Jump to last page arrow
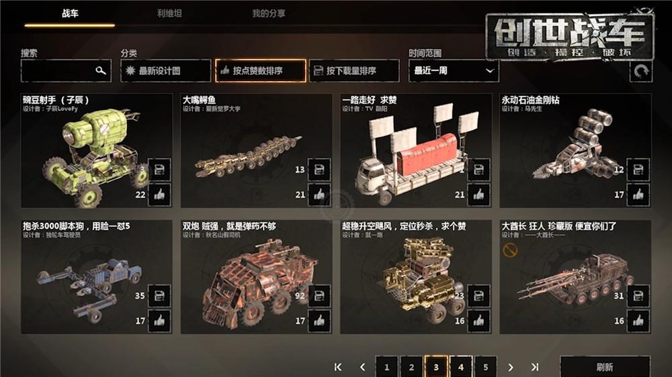 pos(535,367)
